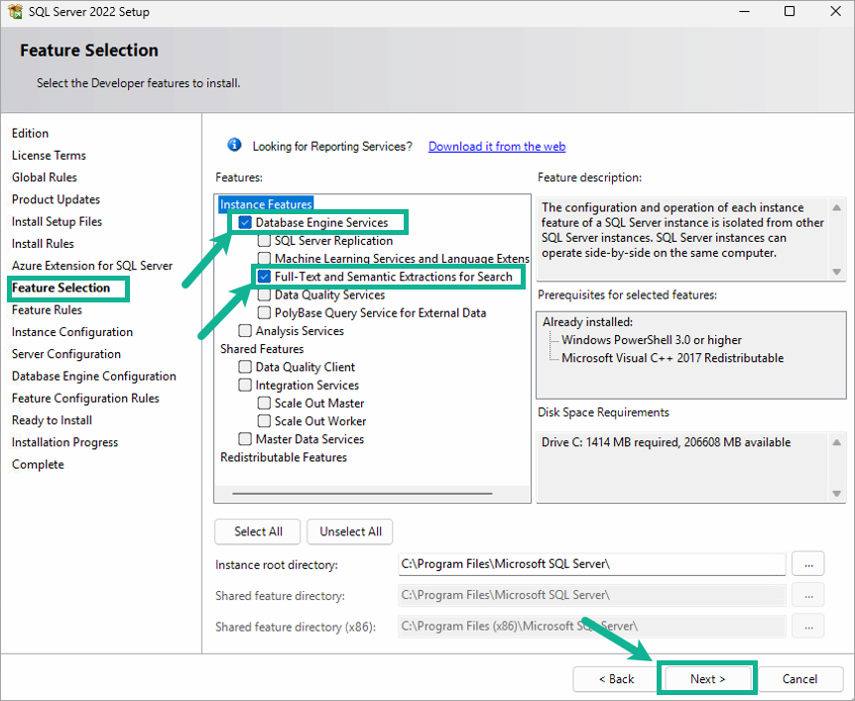Click the Shared feature directory field
The width and height of the screenshot is (855, 701).
coord(591,595)
